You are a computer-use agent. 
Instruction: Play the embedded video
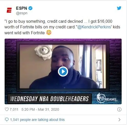tap(63, 71)
